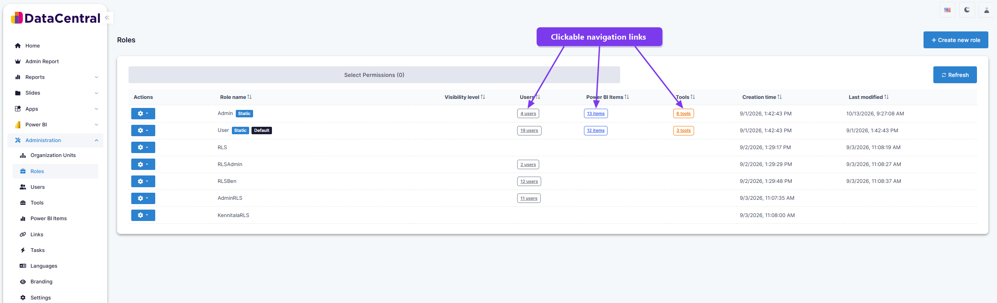Screen dimensions: 997x303
Task: Click the Languages icon in sidebar
Action: point(23,266)
